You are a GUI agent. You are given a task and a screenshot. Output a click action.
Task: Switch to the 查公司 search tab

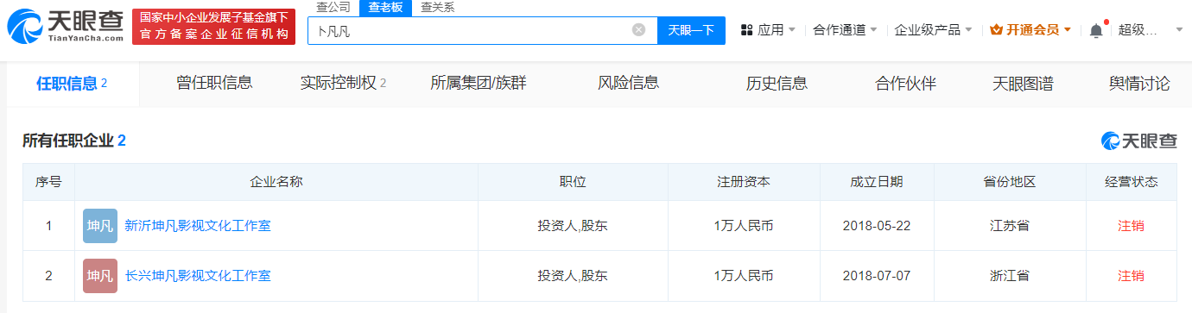(x=333, y=8)
